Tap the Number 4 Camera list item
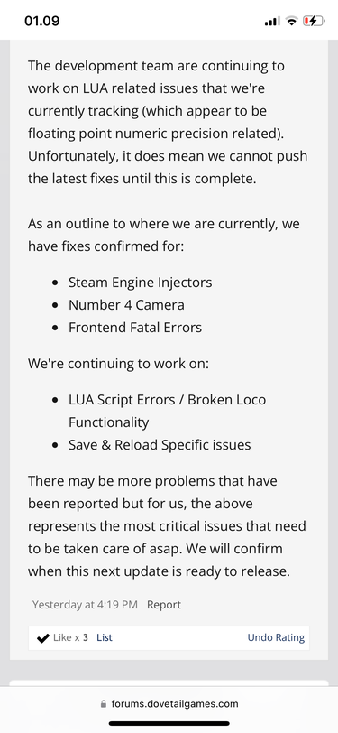Viewport: 338px width, 733px height. pos(126,305)
